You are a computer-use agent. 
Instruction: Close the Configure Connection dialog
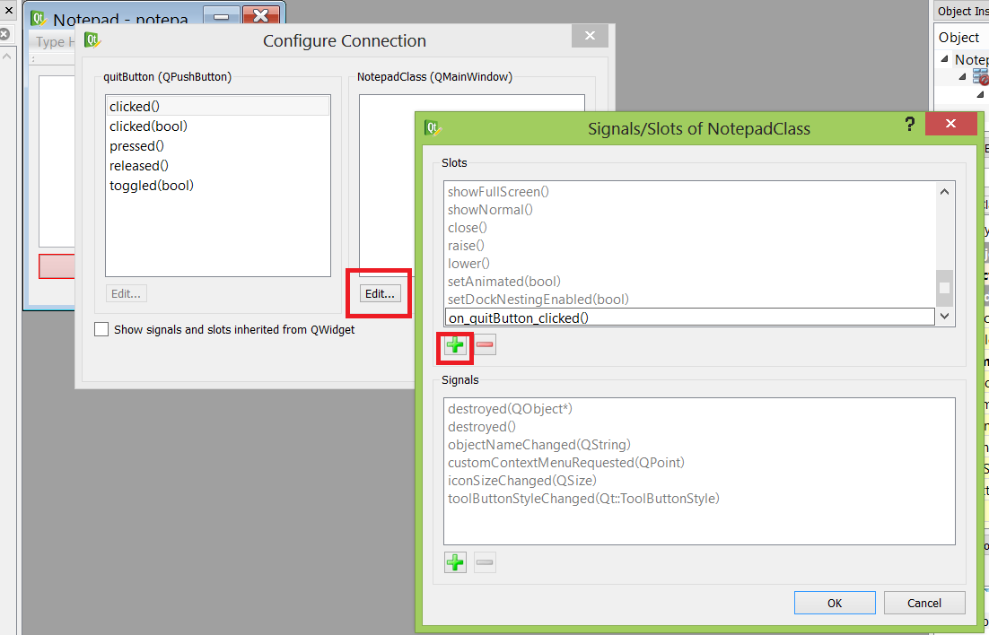590,36
